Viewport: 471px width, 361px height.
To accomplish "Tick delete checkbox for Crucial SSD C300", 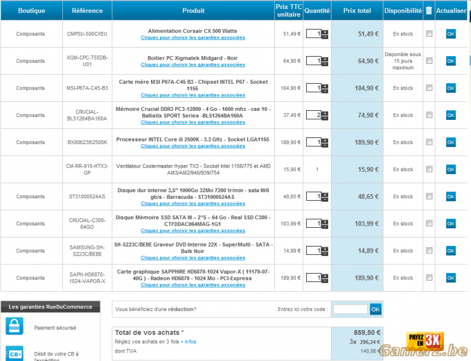I will (x=429, y=224).
